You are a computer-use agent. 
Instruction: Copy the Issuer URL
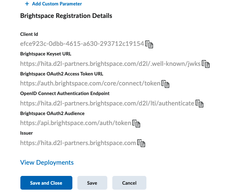141,143
